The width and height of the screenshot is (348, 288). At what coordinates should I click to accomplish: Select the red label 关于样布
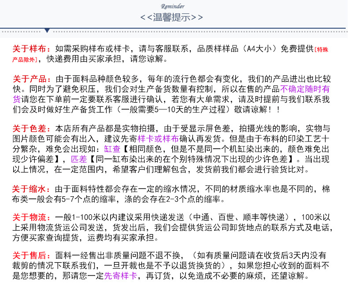click(30, 49)
